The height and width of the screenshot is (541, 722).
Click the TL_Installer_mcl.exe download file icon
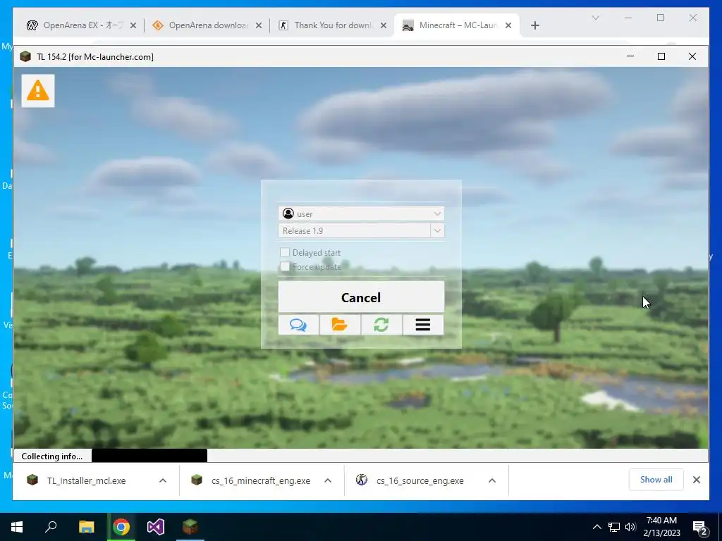(32, 480)
